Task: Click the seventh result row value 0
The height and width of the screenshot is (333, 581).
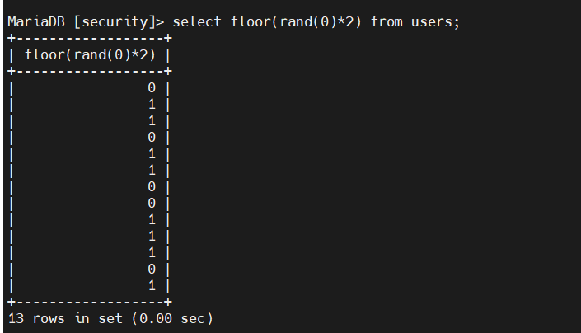Action: [x=152, y=186]
